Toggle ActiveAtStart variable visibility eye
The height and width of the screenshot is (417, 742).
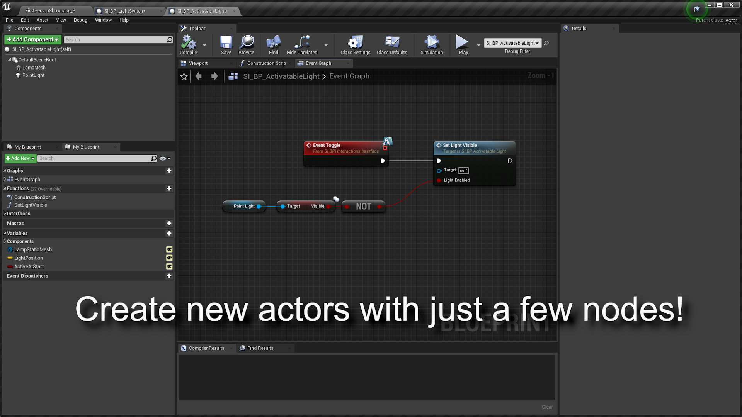(169, 266)
